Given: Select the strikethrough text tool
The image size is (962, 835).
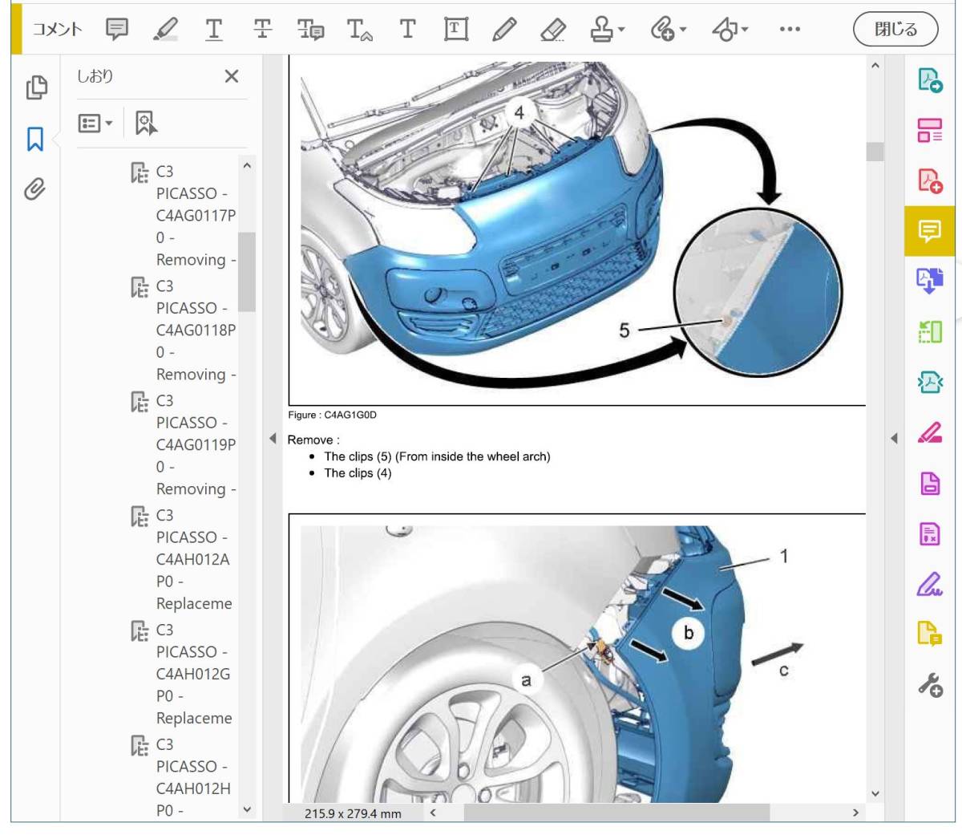Looking at the screenshot, I should click(x=262, y=30).
